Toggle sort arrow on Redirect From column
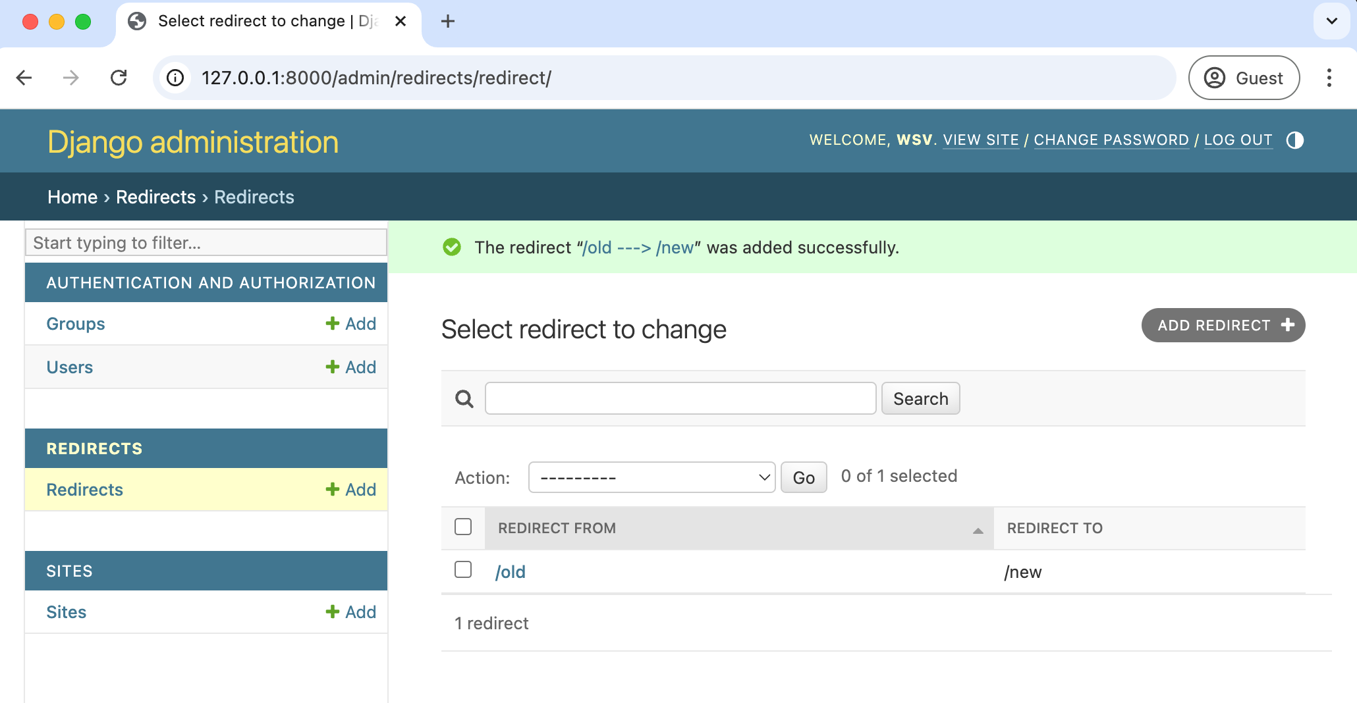This screenshot has width=1357, height=703. coord(978,531)
